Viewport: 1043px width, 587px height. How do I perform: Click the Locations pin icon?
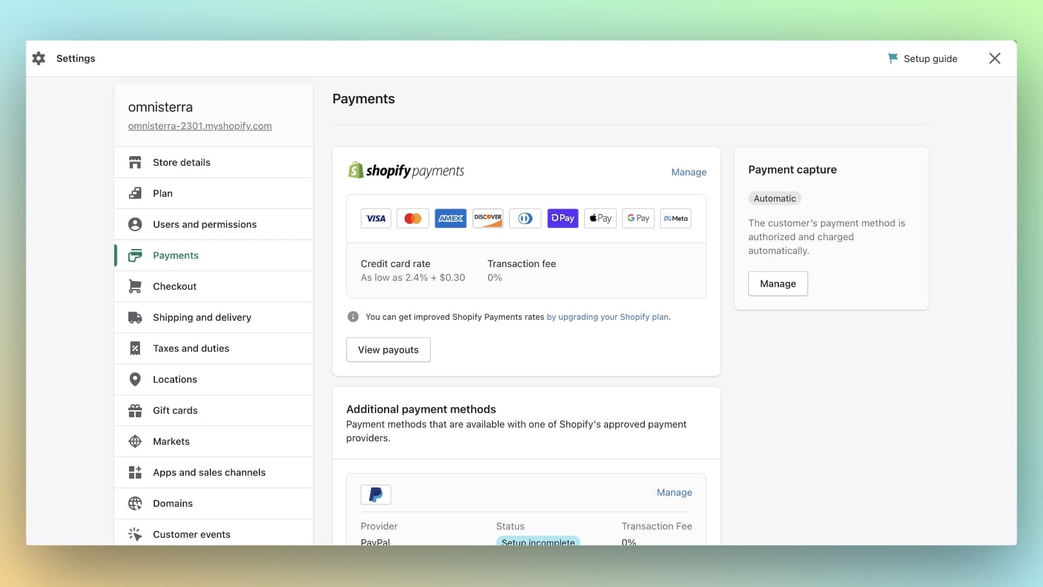pyautogui.click(x=135, y=379)
